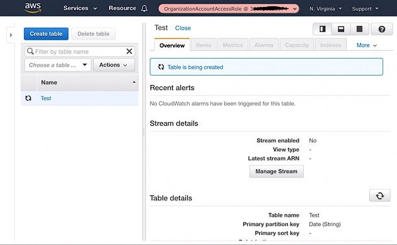The height and width of the screenshot is (245, 397).
Task: Click the Delete table button
Action: [93, 34]
